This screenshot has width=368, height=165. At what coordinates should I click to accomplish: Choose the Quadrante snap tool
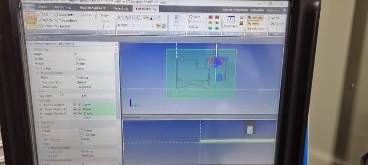click(x=64, y=15)
